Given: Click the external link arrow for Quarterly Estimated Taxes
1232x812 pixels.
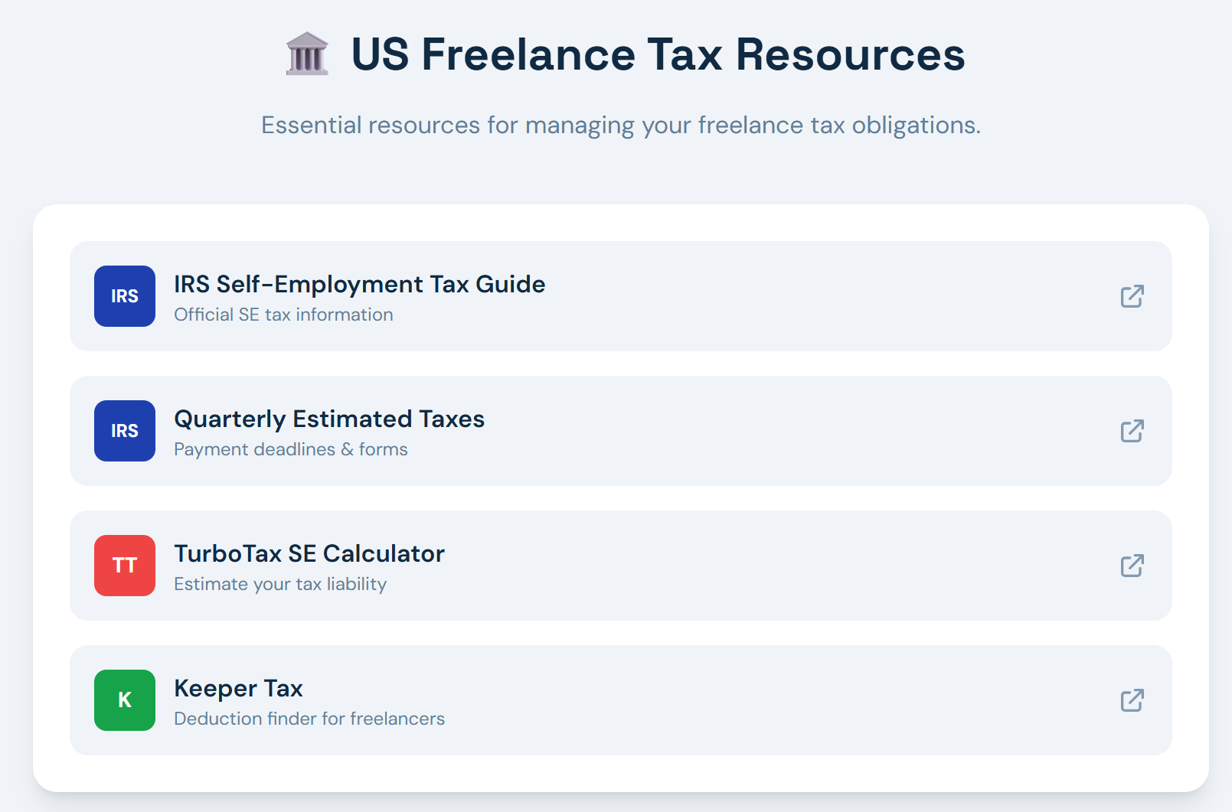Looking at the screenshot, I should pos(1132,431).
